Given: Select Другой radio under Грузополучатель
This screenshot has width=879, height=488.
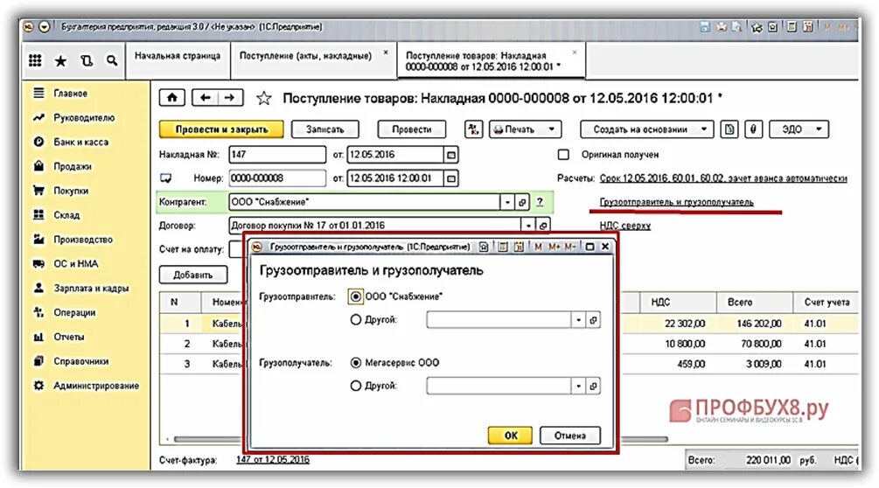Looking at the screenshot, I should (355, 386).
